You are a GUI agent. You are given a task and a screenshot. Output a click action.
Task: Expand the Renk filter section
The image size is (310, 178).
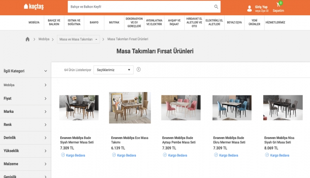pyautogui.click(x=25, y=125)
